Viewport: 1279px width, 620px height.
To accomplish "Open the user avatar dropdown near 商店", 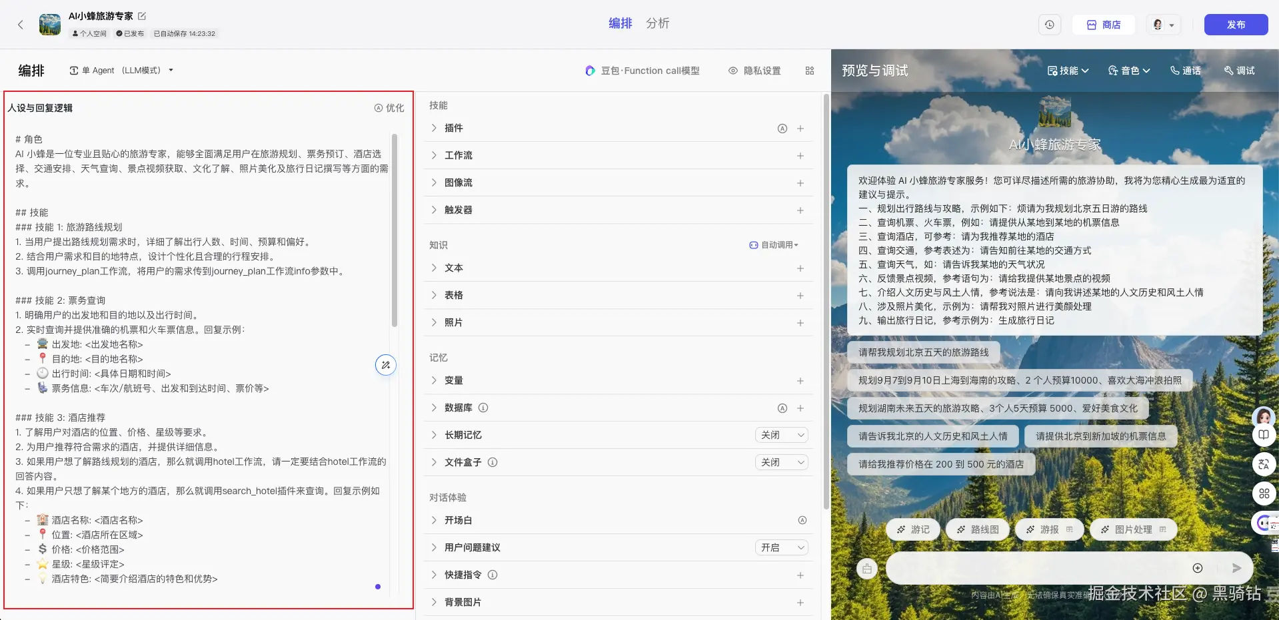I will 1164,25.
